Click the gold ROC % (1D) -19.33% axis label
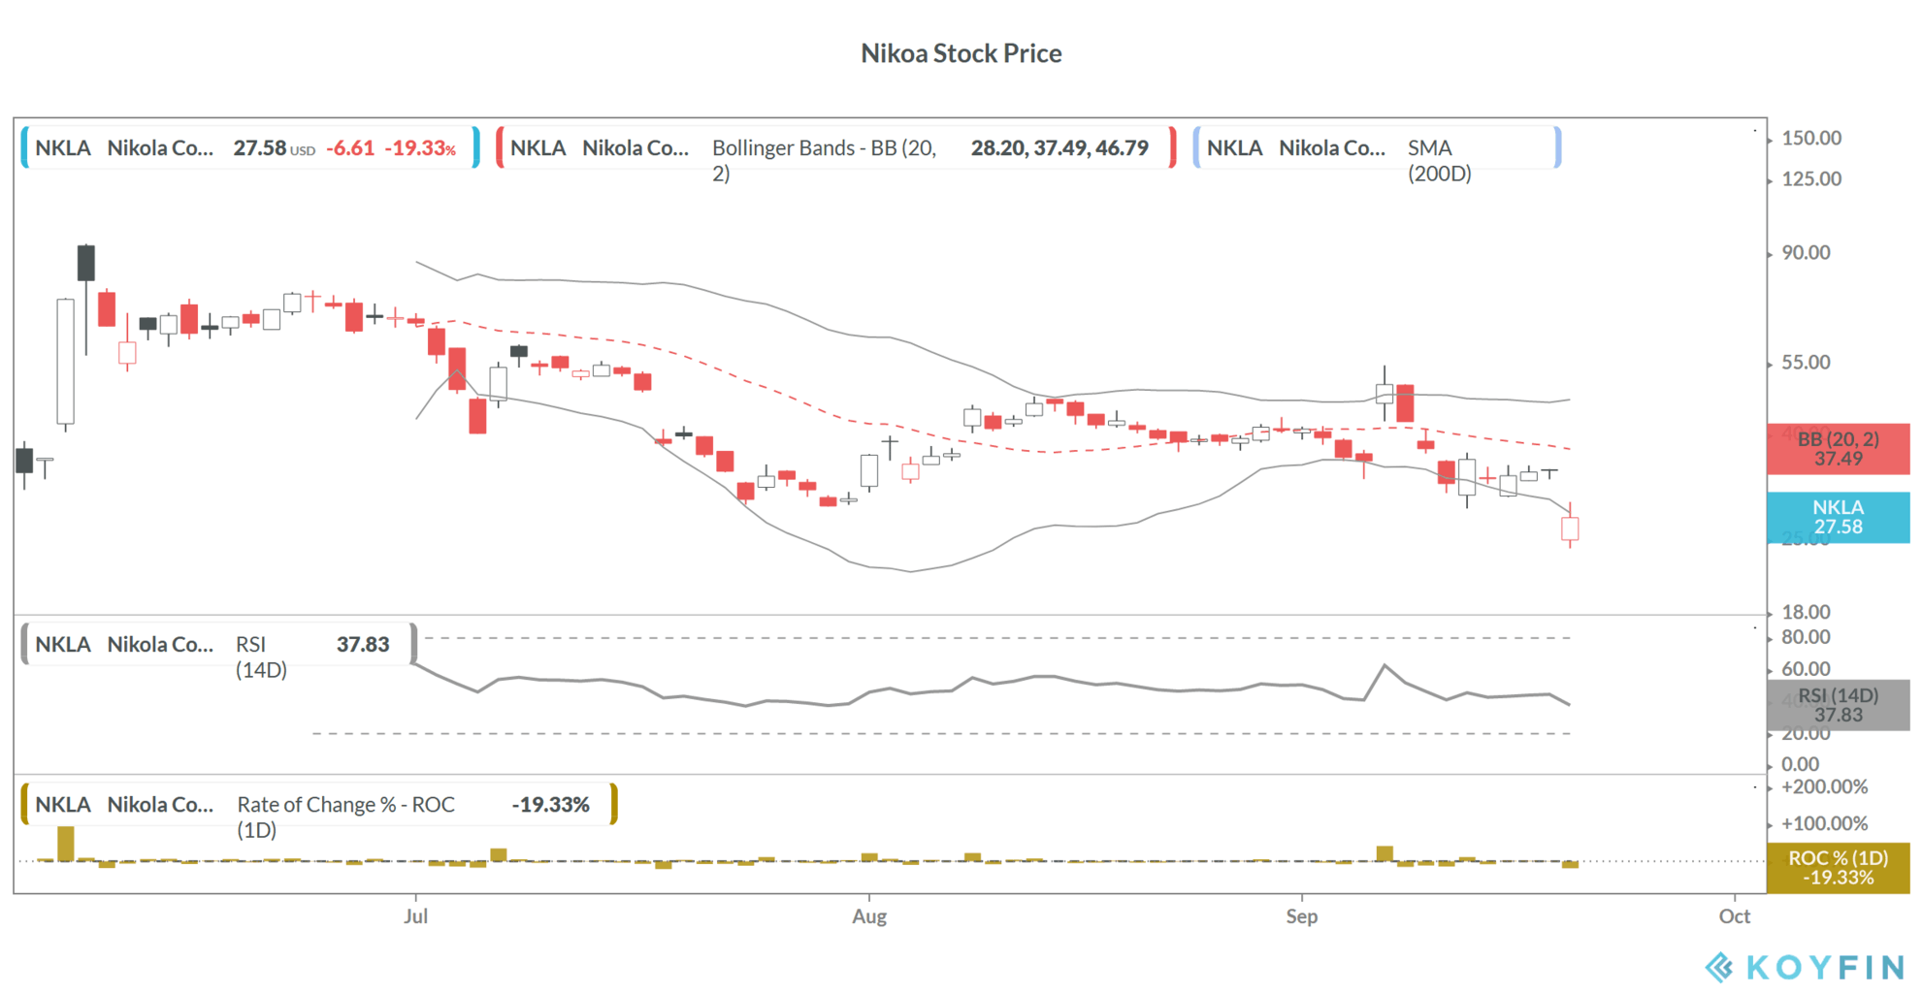 pyautogui.click(x=1838, y=868)
